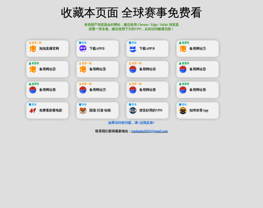
Task: Click the 速度一般 tag on 泡泡直播官网 card
Action: (x=35, y=43)
